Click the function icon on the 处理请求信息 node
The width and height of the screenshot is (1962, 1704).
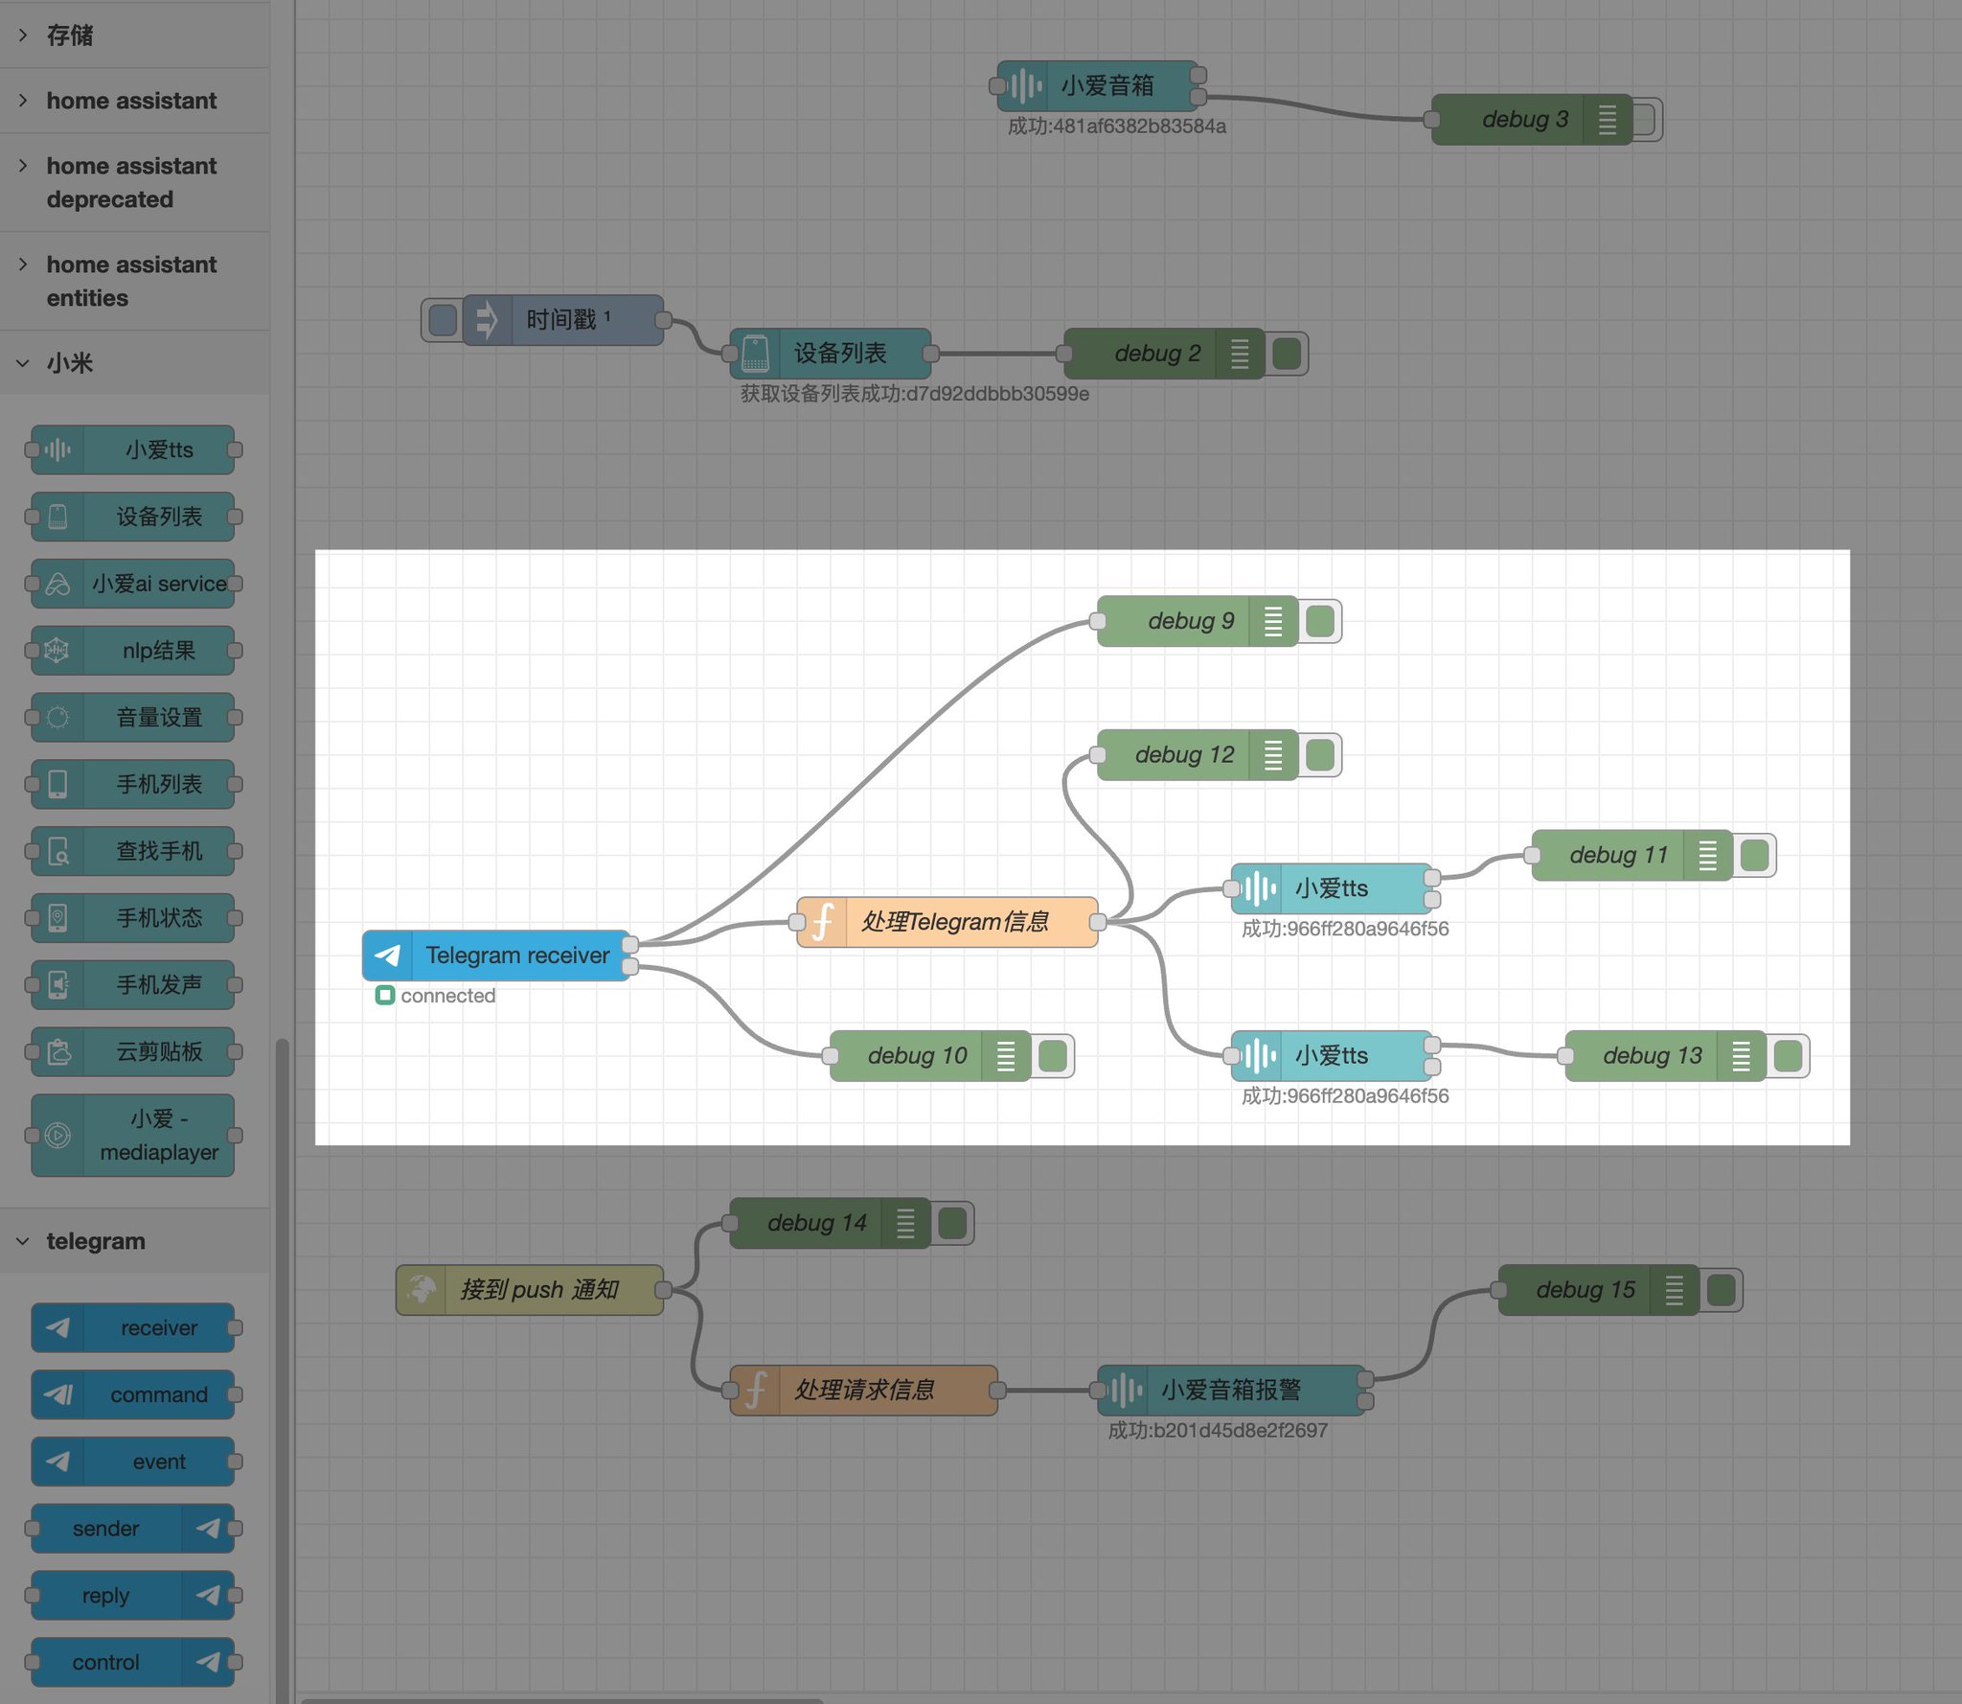coord(755,1391)
